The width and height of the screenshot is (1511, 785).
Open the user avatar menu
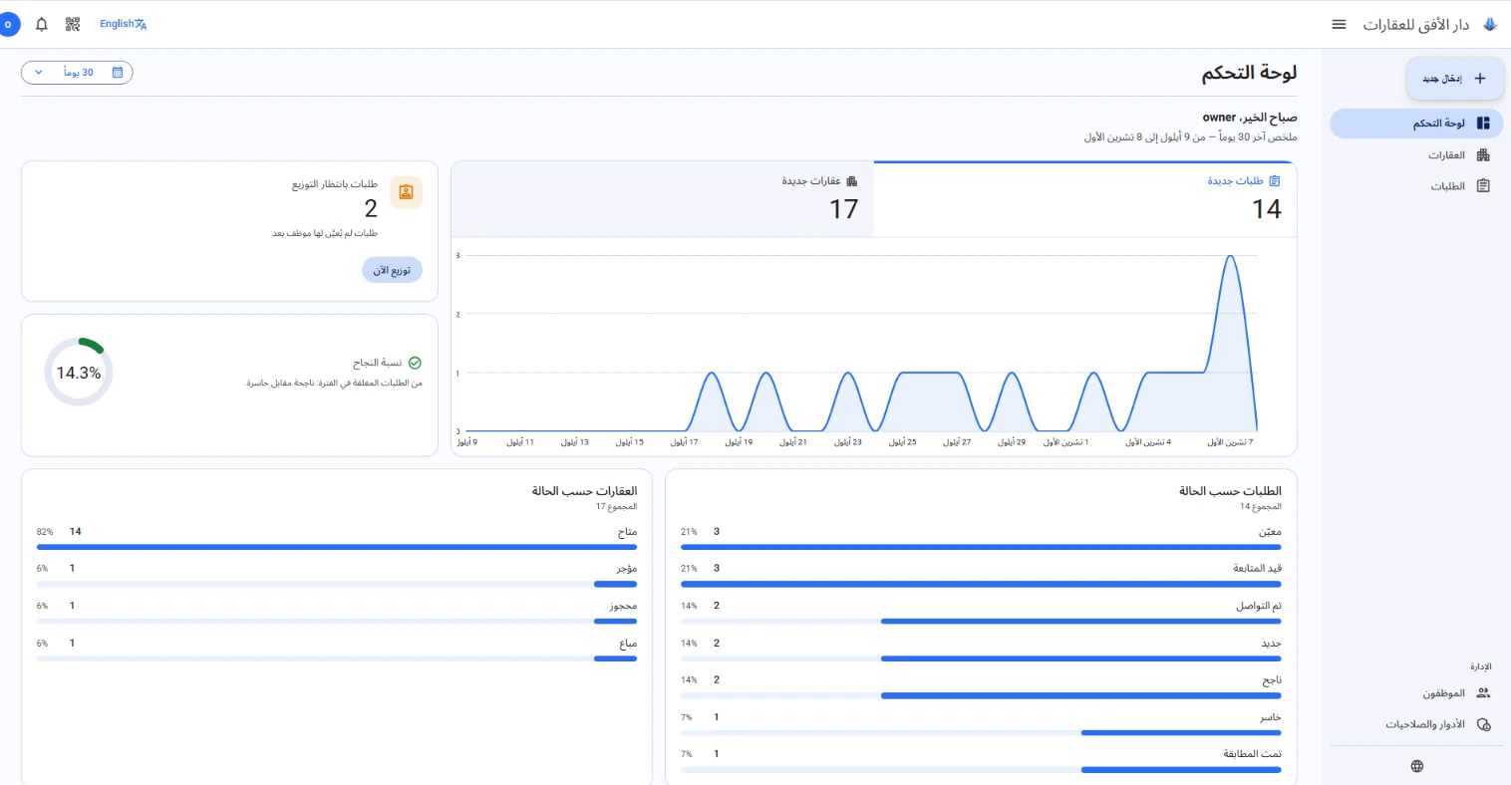[9, 24]
